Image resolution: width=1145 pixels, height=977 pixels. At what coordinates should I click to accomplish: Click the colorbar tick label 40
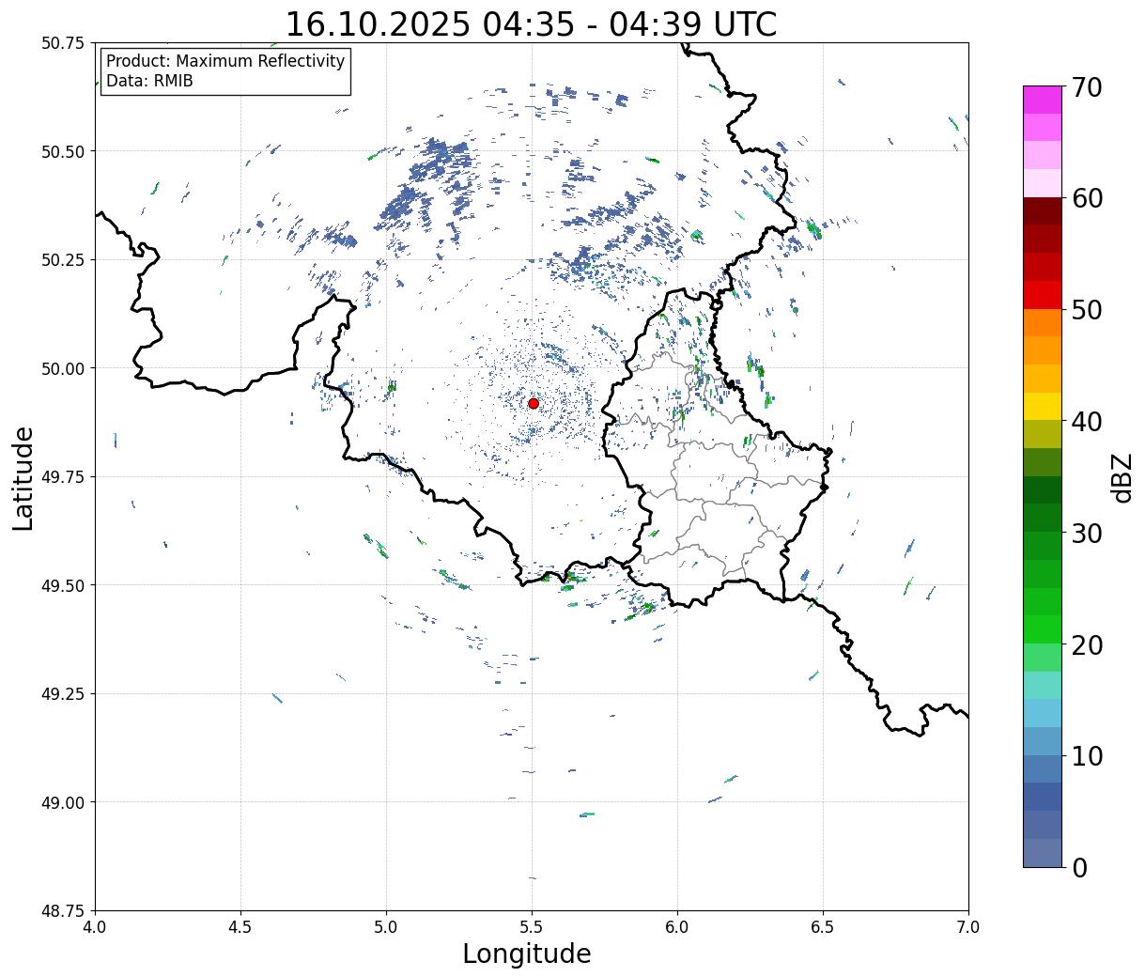(x=1087, y=421)
